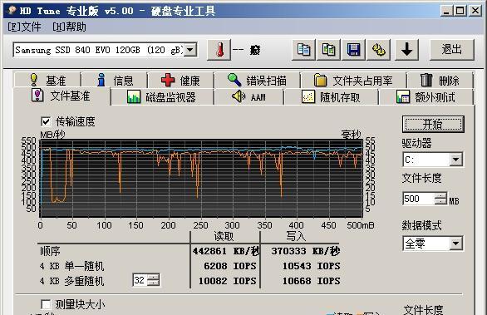Open the 基准 benchmark tab
487x315 pixels.
click(47, 81)
